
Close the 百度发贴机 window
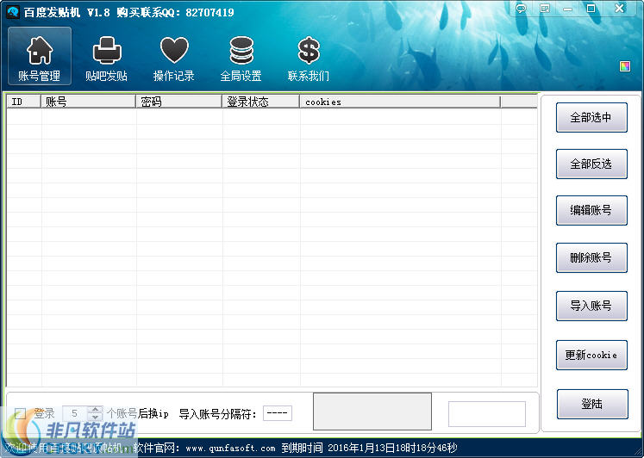[619, 9]
